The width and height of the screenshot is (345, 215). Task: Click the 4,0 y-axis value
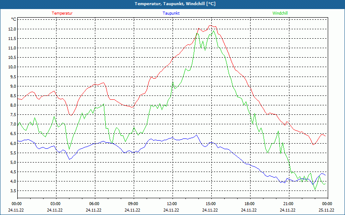13,181
